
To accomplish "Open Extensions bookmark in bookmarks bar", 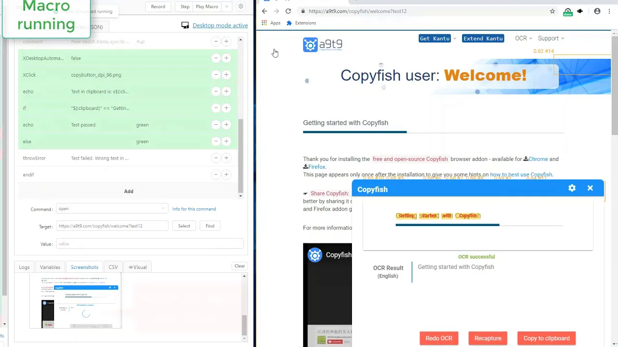I will point(302,23).
